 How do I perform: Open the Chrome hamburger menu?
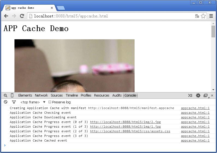coord(211,16)
